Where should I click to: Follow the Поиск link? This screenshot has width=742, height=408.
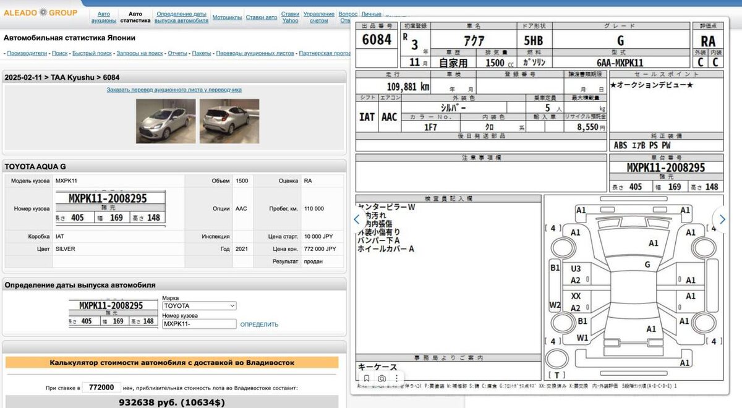pyautogui.click(x=60, y=54)
